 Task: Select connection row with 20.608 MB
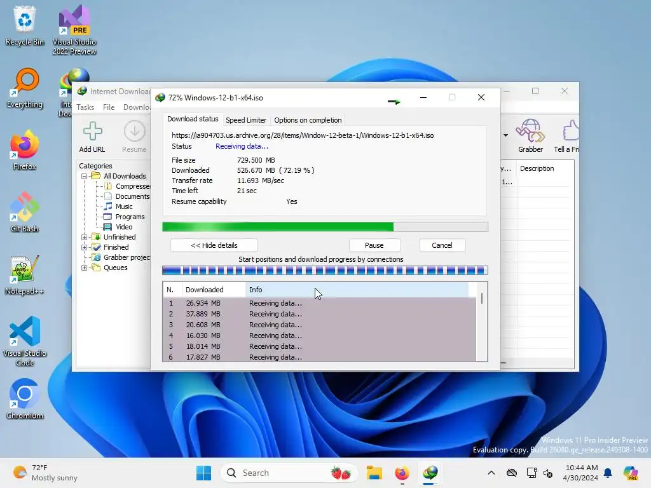pyautogui.click(x=320, y=325)
